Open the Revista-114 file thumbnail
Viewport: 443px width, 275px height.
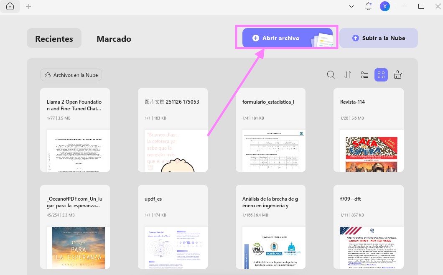click(x=369, y=130)
